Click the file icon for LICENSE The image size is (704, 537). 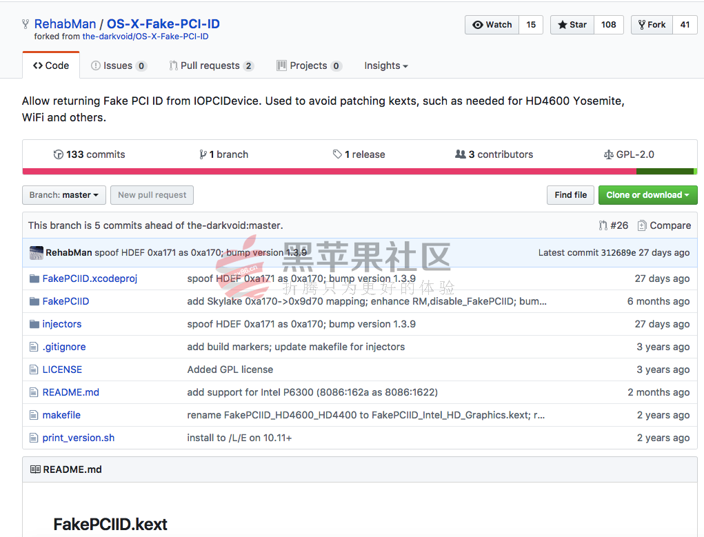pos(34,369)
